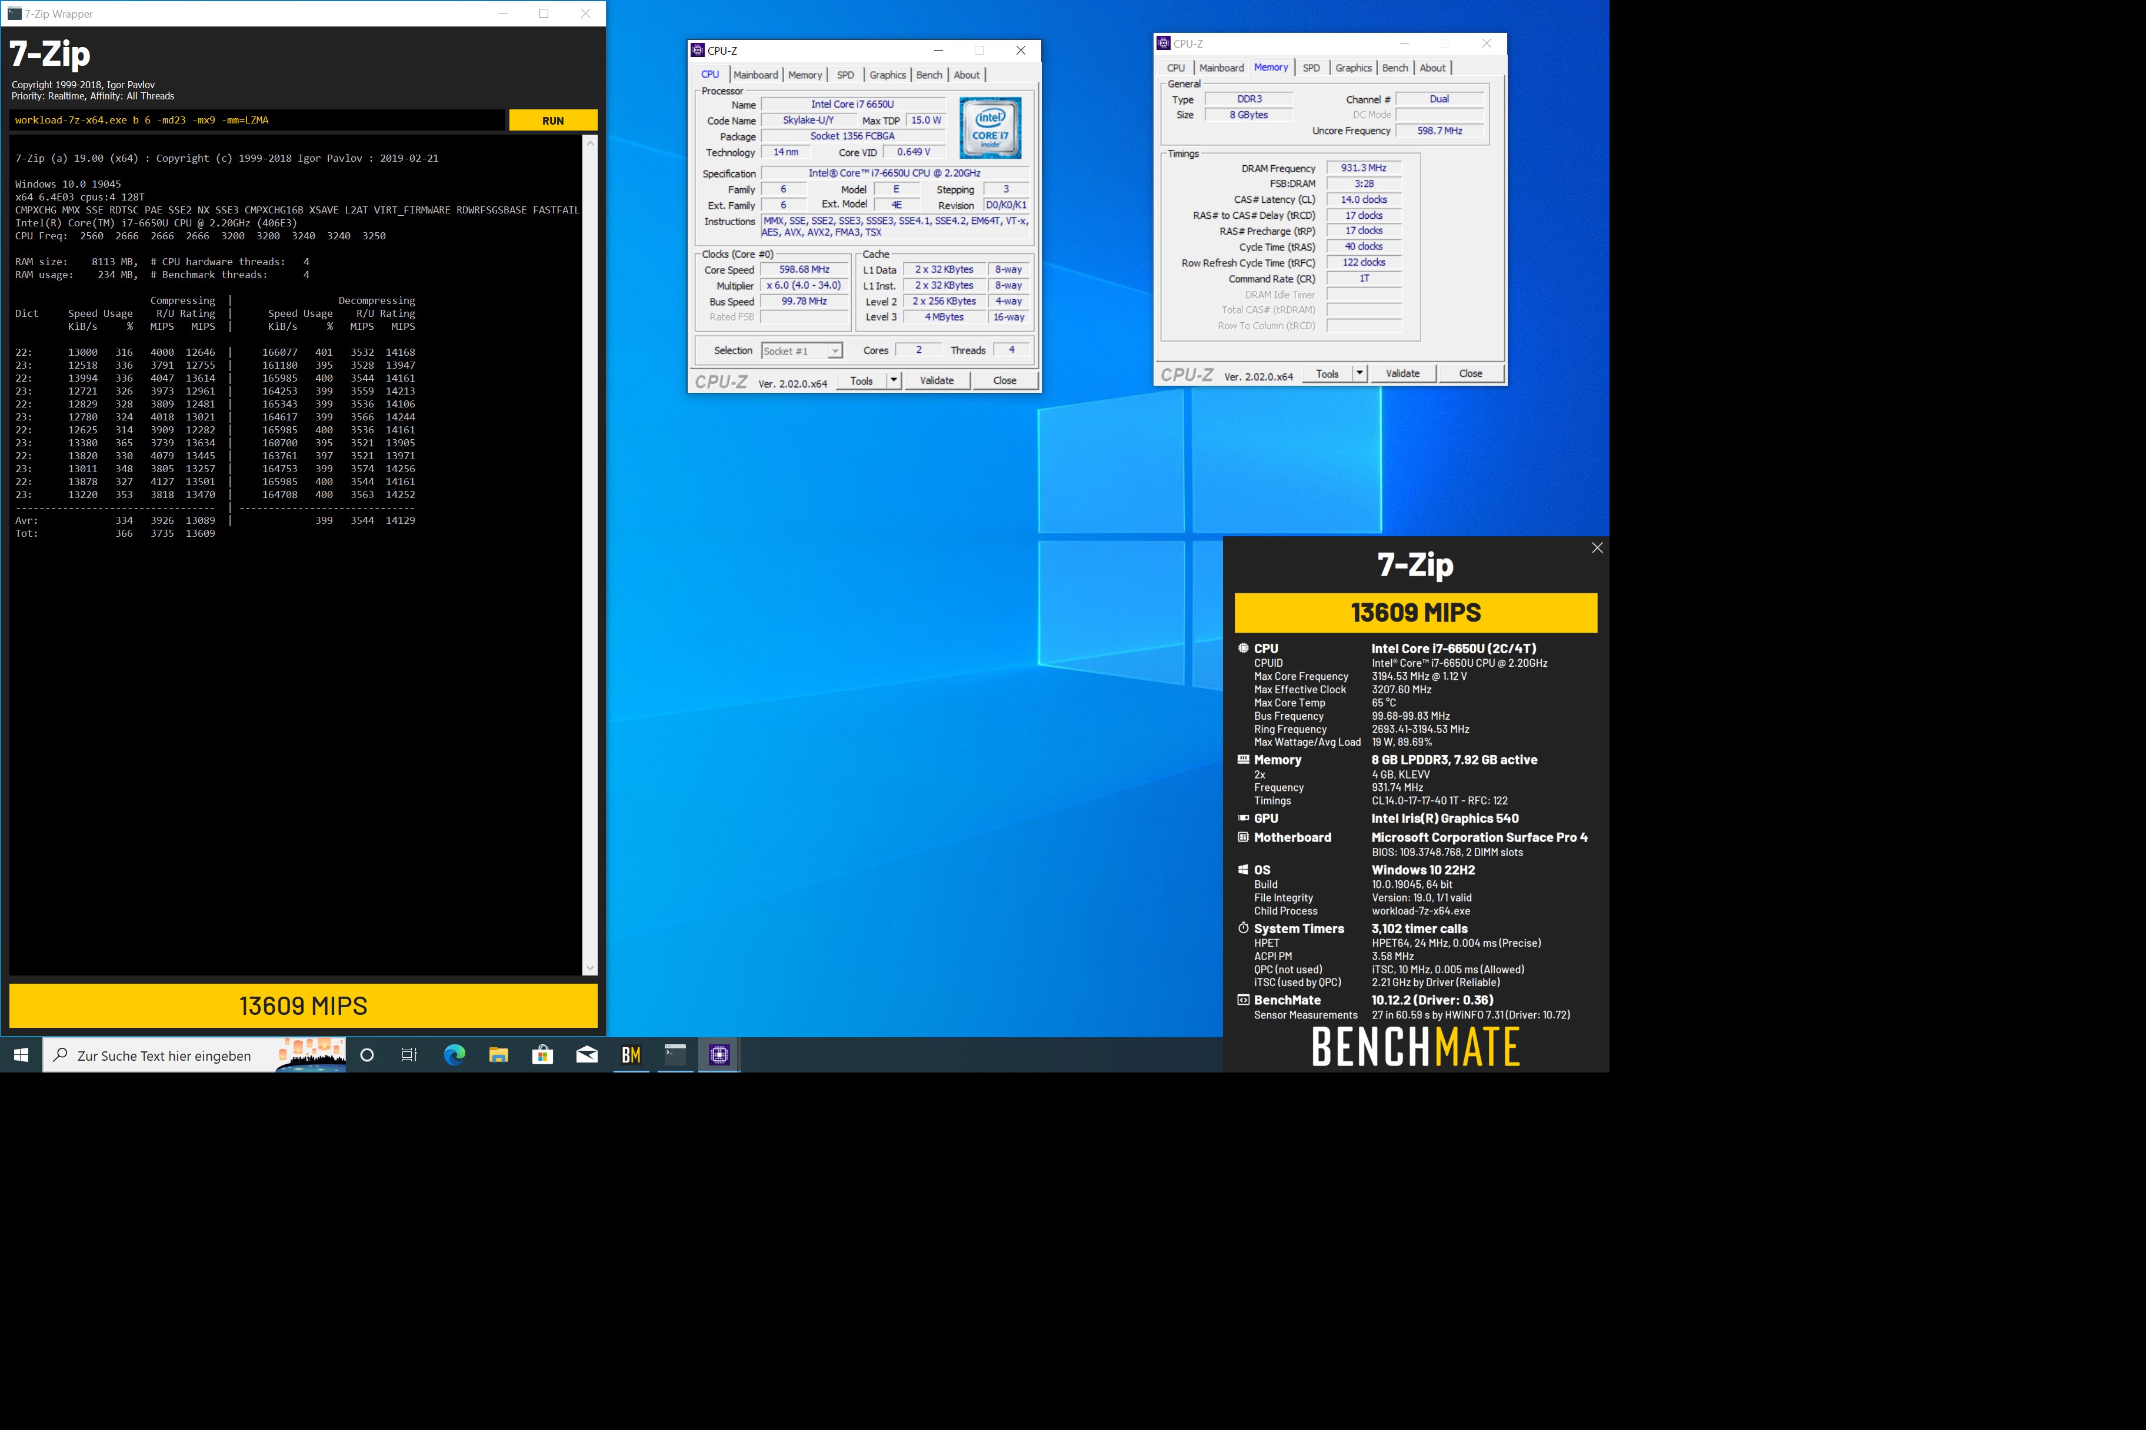Switch to BenchMate app on taskbar
The image size is (2146, 1430).
(631, 1055)
